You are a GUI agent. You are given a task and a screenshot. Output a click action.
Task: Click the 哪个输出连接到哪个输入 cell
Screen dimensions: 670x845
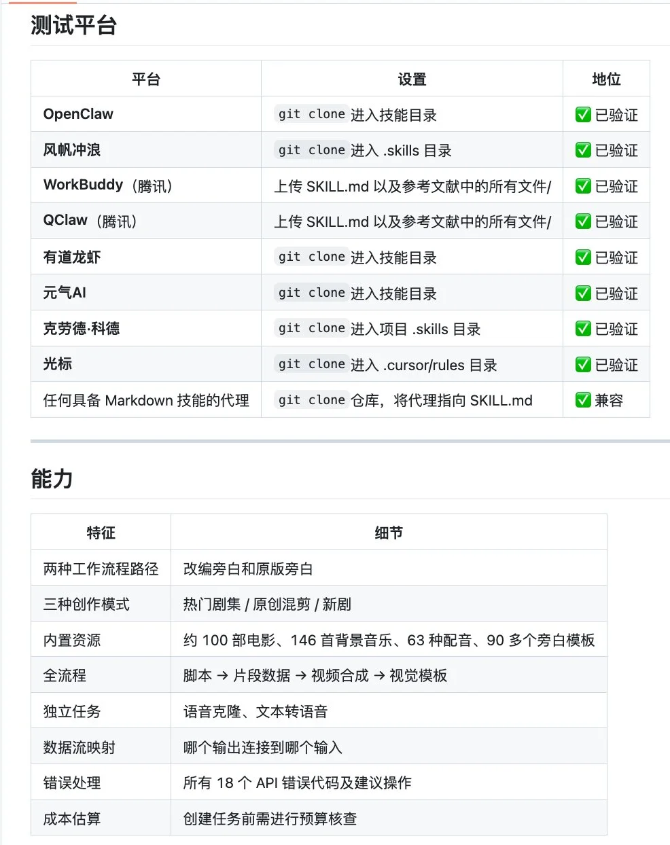389,747
